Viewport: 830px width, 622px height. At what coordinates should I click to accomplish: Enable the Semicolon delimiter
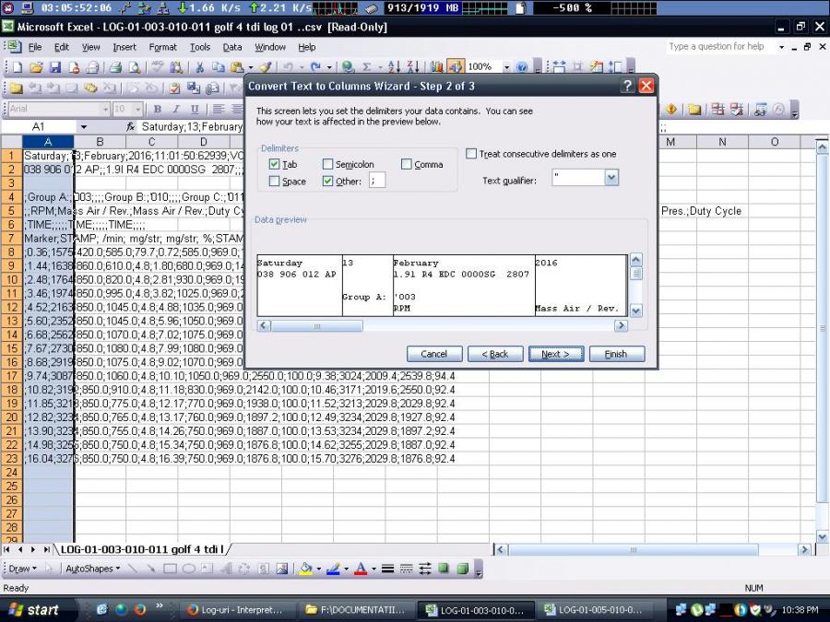click(328, 164)
